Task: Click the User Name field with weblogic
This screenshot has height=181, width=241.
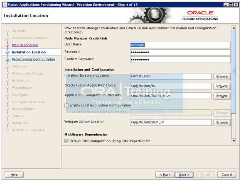Action: 180,45
